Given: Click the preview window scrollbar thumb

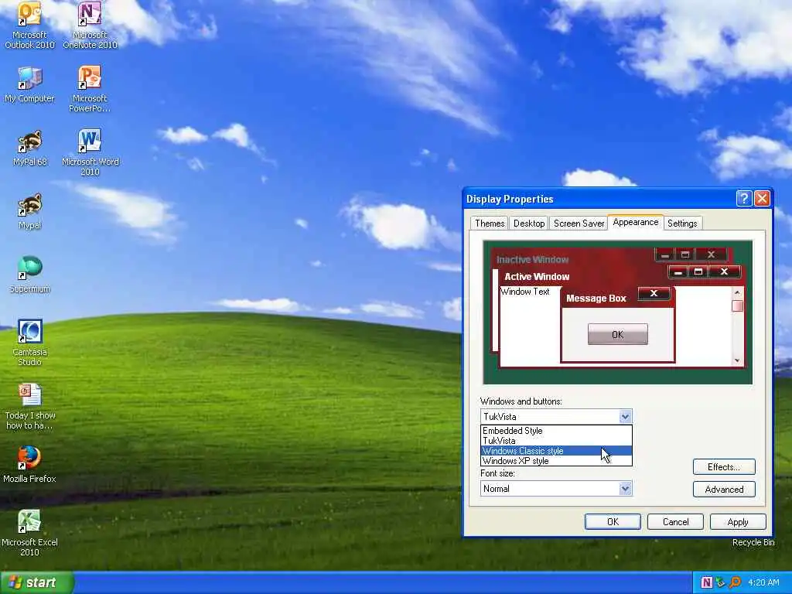Looking at the screenshot, I should click(x=737, y=306).
